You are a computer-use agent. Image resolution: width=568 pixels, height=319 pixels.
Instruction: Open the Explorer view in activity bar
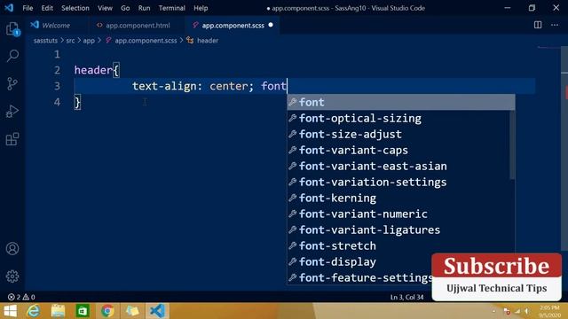tap(12, 28)
